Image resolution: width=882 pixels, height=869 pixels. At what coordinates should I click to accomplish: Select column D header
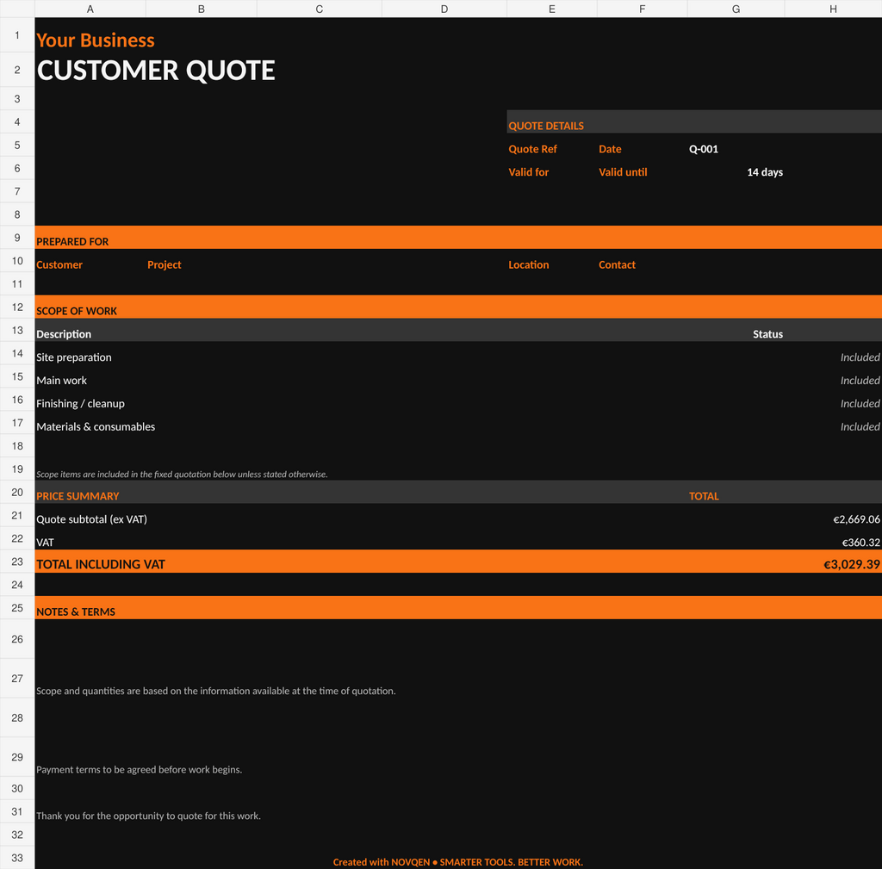click(x=444, y=9)
